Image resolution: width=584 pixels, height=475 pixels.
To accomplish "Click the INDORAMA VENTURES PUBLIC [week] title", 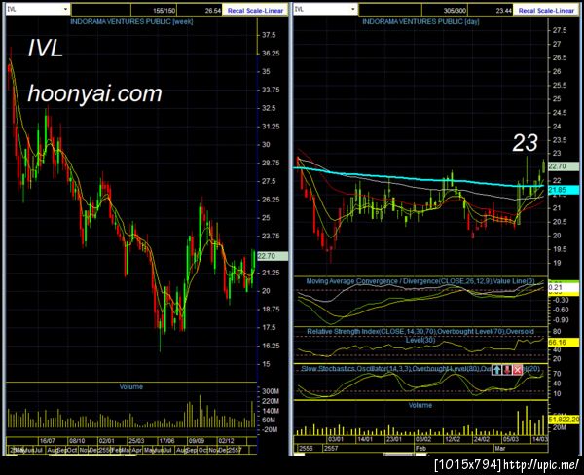I will [x=131, y=21].
